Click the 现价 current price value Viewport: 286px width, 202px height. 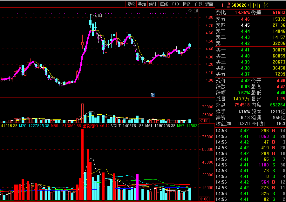pyautogui.click(x=245, y=81)
